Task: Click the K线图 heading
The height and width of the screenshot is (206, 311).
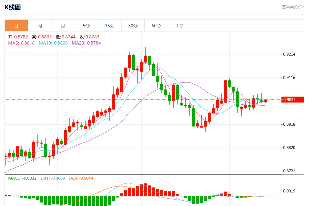Action: 13,7
